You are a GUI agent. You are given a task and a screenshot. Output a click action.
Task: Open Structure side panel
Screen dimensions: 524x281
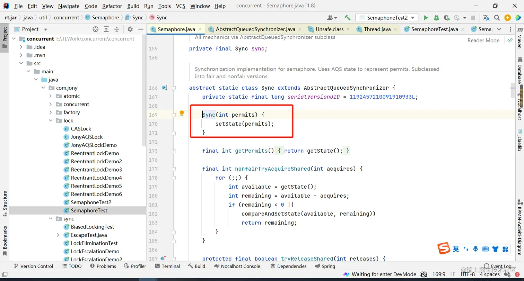(5, 203)
